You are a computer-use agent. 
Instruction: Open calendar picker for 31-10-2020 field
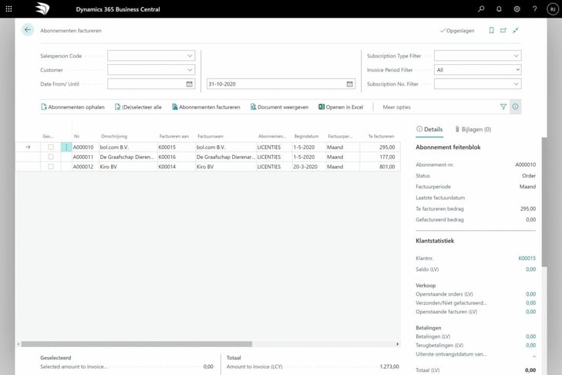[x=349, y=84]
